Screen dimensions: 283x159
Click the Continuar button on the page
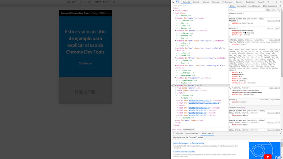[85, 63]
